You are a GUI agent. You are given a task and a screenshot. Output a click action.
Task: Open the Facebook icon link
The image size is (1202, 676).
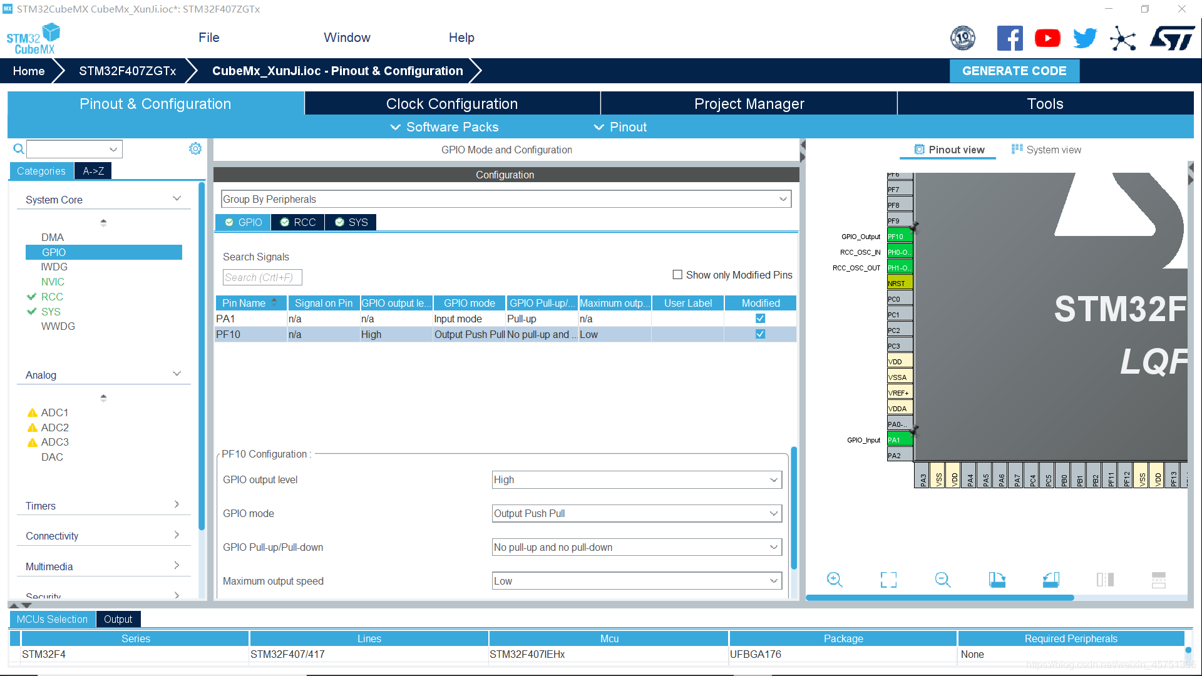tap(1009, 38)
